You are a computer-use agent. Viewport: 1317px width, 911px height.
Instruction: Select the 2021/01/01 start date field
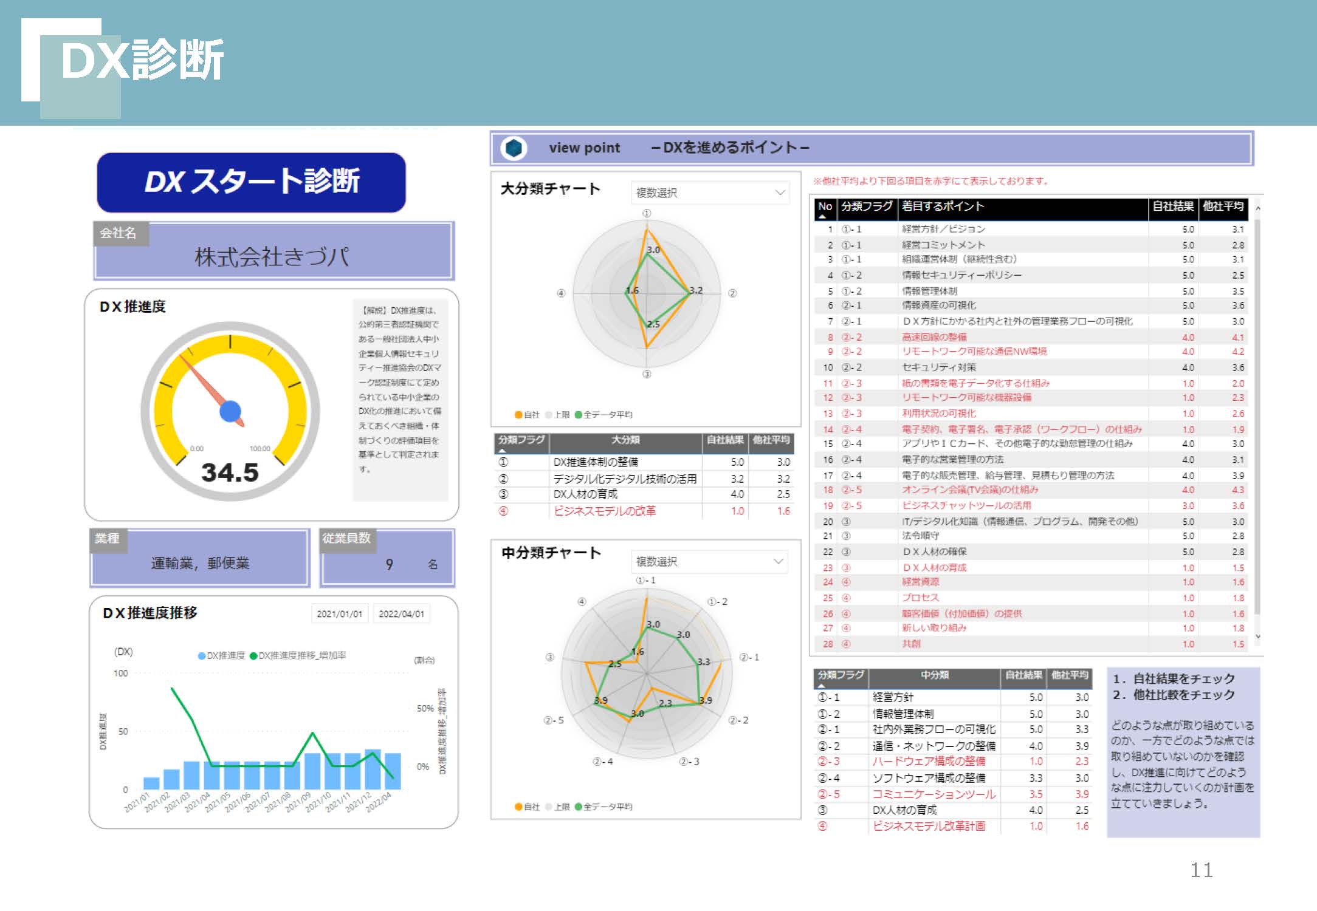(339, 613)
